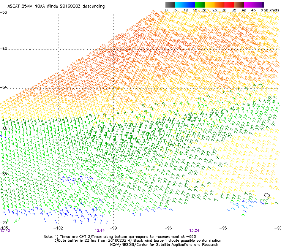Click the purple 13:45 swath time label
This screenshot has width=281, height=247.
(x=5, y=231)
